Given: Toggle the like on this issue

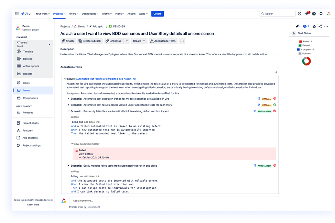Looking at the screenshot, I should pyautogui.click(x=314, y=26).
